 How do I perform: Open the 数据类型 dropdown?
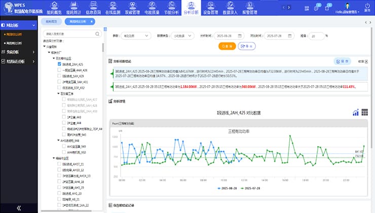pyautogui.click(x=181, y=36)
